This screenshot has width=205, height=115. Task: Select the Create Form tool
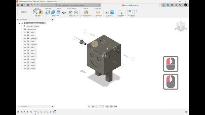(41, 12)
